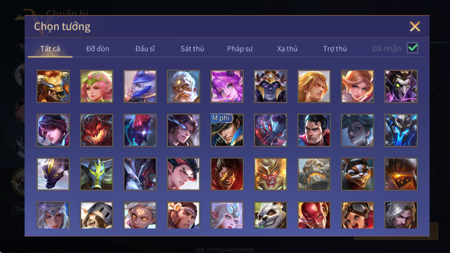Choose the red Flash hero portrait

pos(314,215)
